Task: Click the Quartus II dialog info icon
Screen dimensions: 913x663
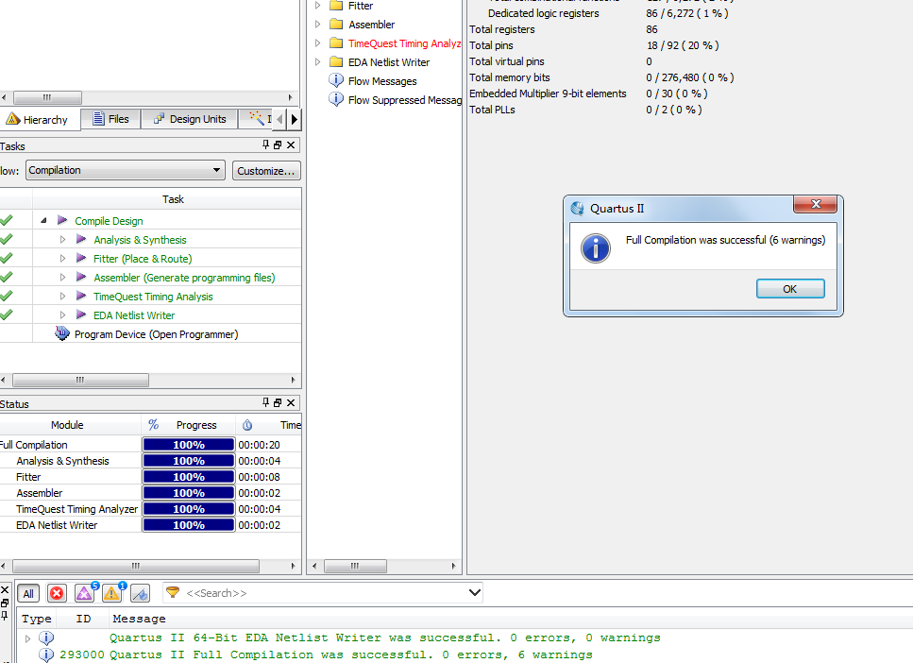Action: click(596, 248)
